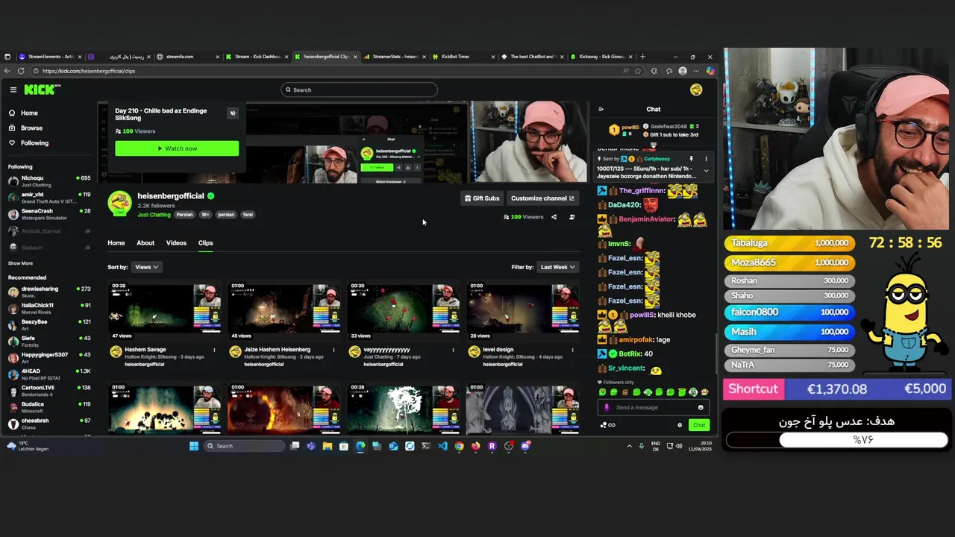The height and width of the screenshot is (537, 955).
Task: Switch to the Home channel tab
Action: point(116,243)
